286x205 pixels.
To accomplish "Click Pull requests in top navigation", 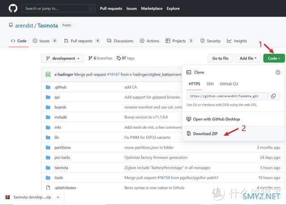I will (x=111, y=9).
